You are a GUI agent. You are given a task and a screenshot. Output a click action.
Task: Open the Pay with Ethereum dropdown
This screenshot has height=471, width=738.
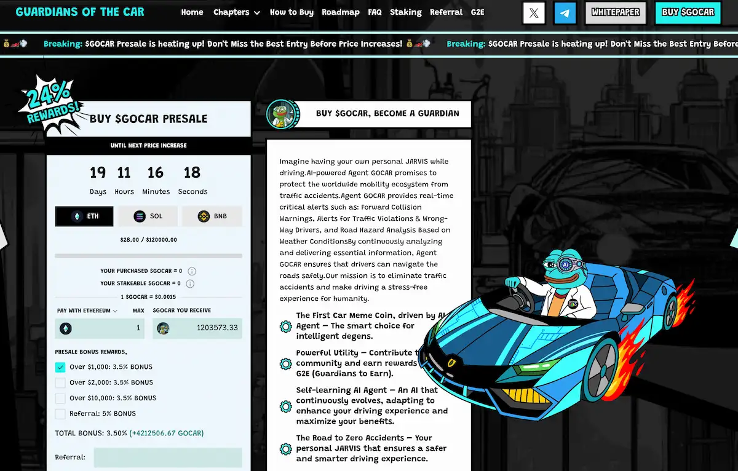[87, 311]
